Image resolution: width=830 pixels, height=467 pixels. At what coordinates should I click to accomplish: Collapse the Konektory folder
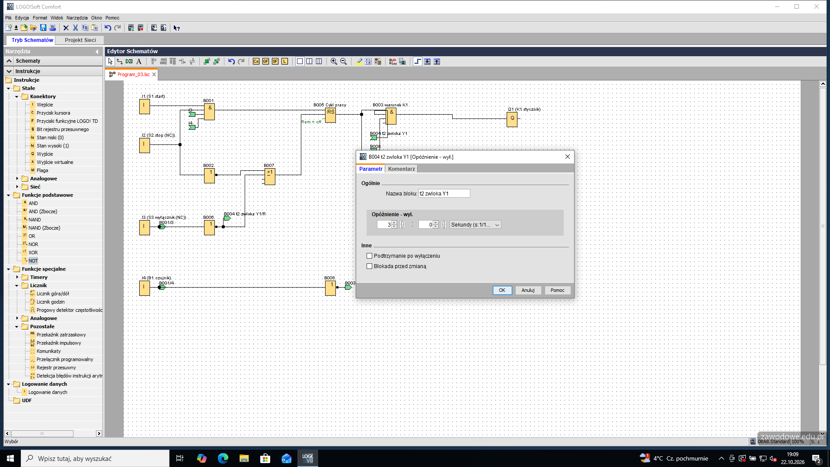point(17,96)
